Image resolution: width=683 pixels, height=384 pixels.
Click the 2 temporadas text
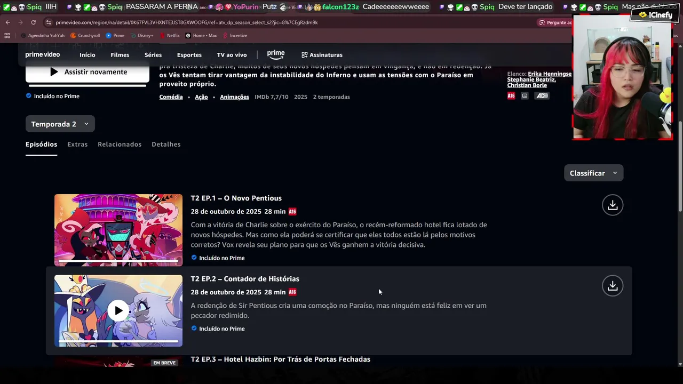[331, 97]
